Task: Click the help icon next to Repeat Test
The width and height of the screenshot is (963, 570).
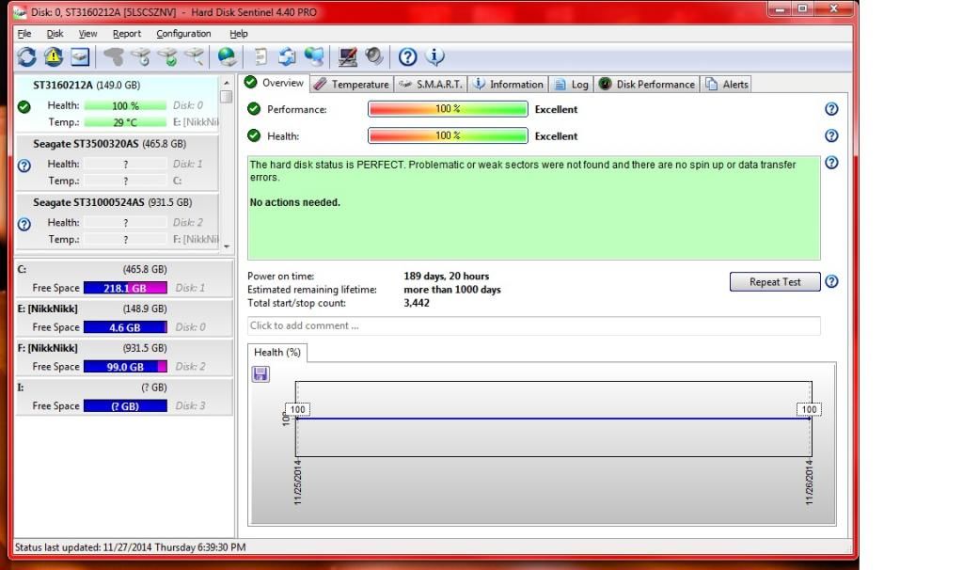Action: click(831, 281)
